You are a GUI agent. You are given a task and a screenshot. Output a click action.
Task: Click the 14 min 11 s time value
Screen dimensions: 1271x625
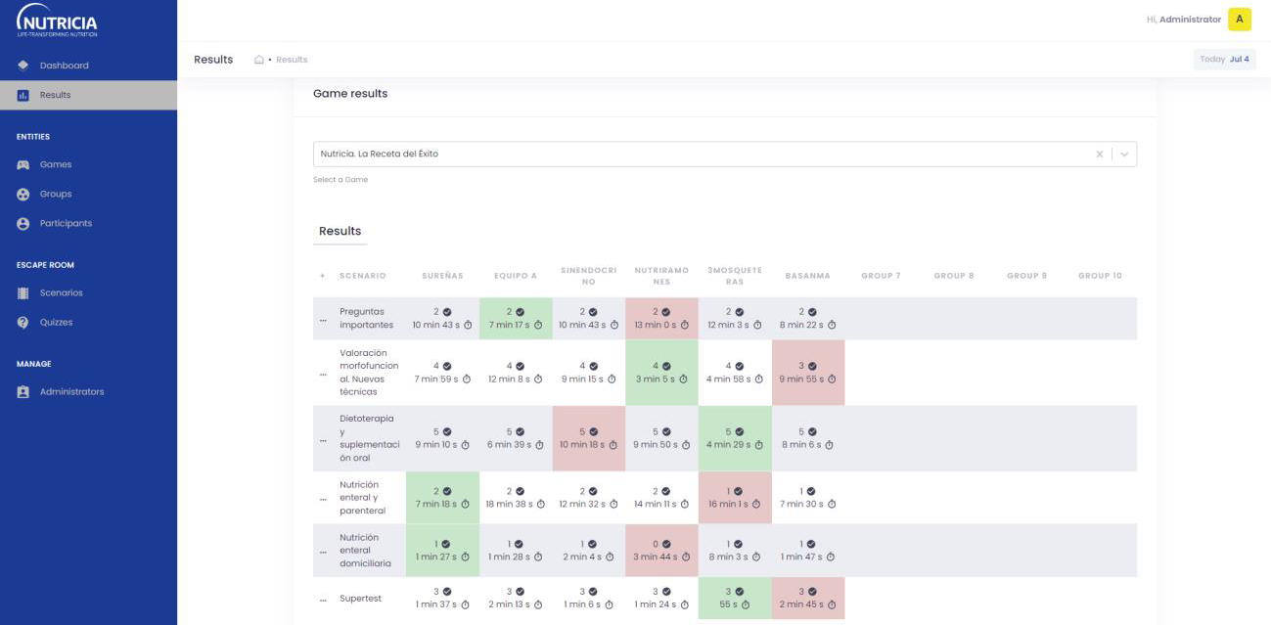tap(654, 504)
